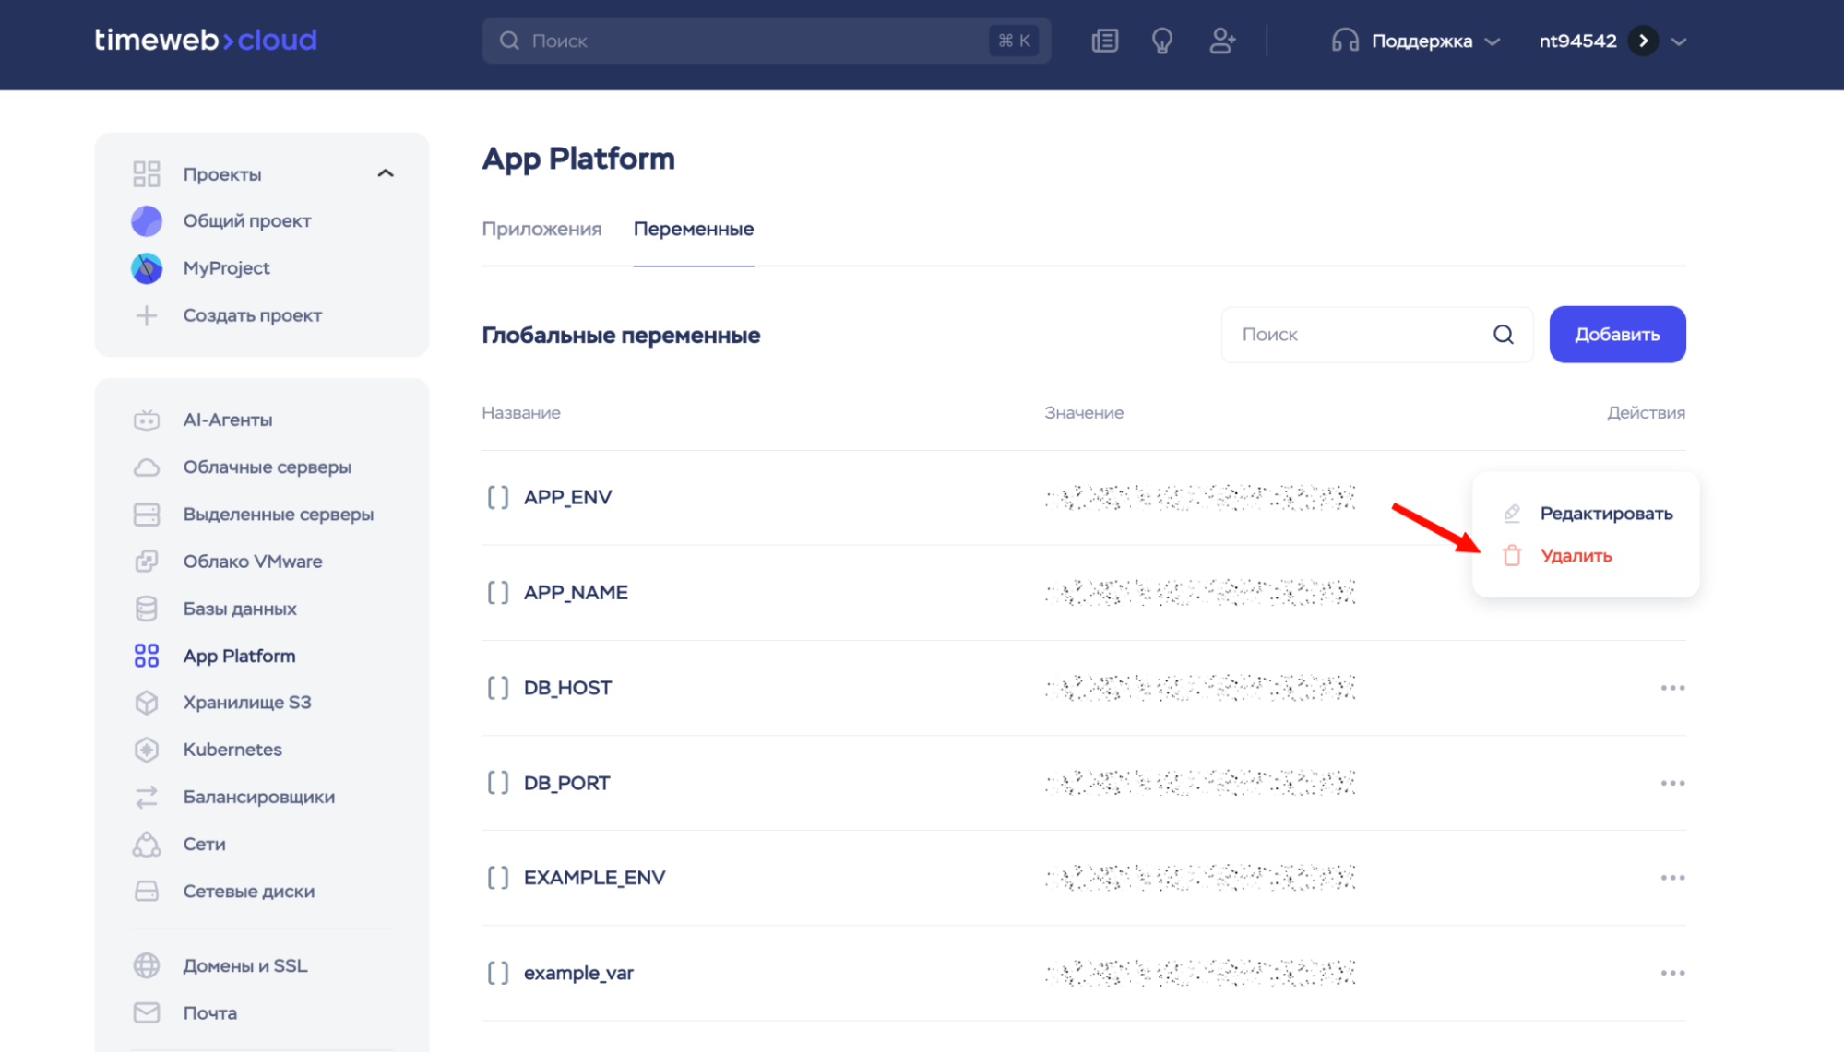
Task: Open account menu chevron next to nt94542
Action: [x=1679, y=41]
